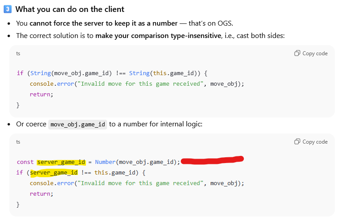Click the "ts" language label of the second code block
The width and height of the screenshot is (342, 224).
[x=18, y=142]
